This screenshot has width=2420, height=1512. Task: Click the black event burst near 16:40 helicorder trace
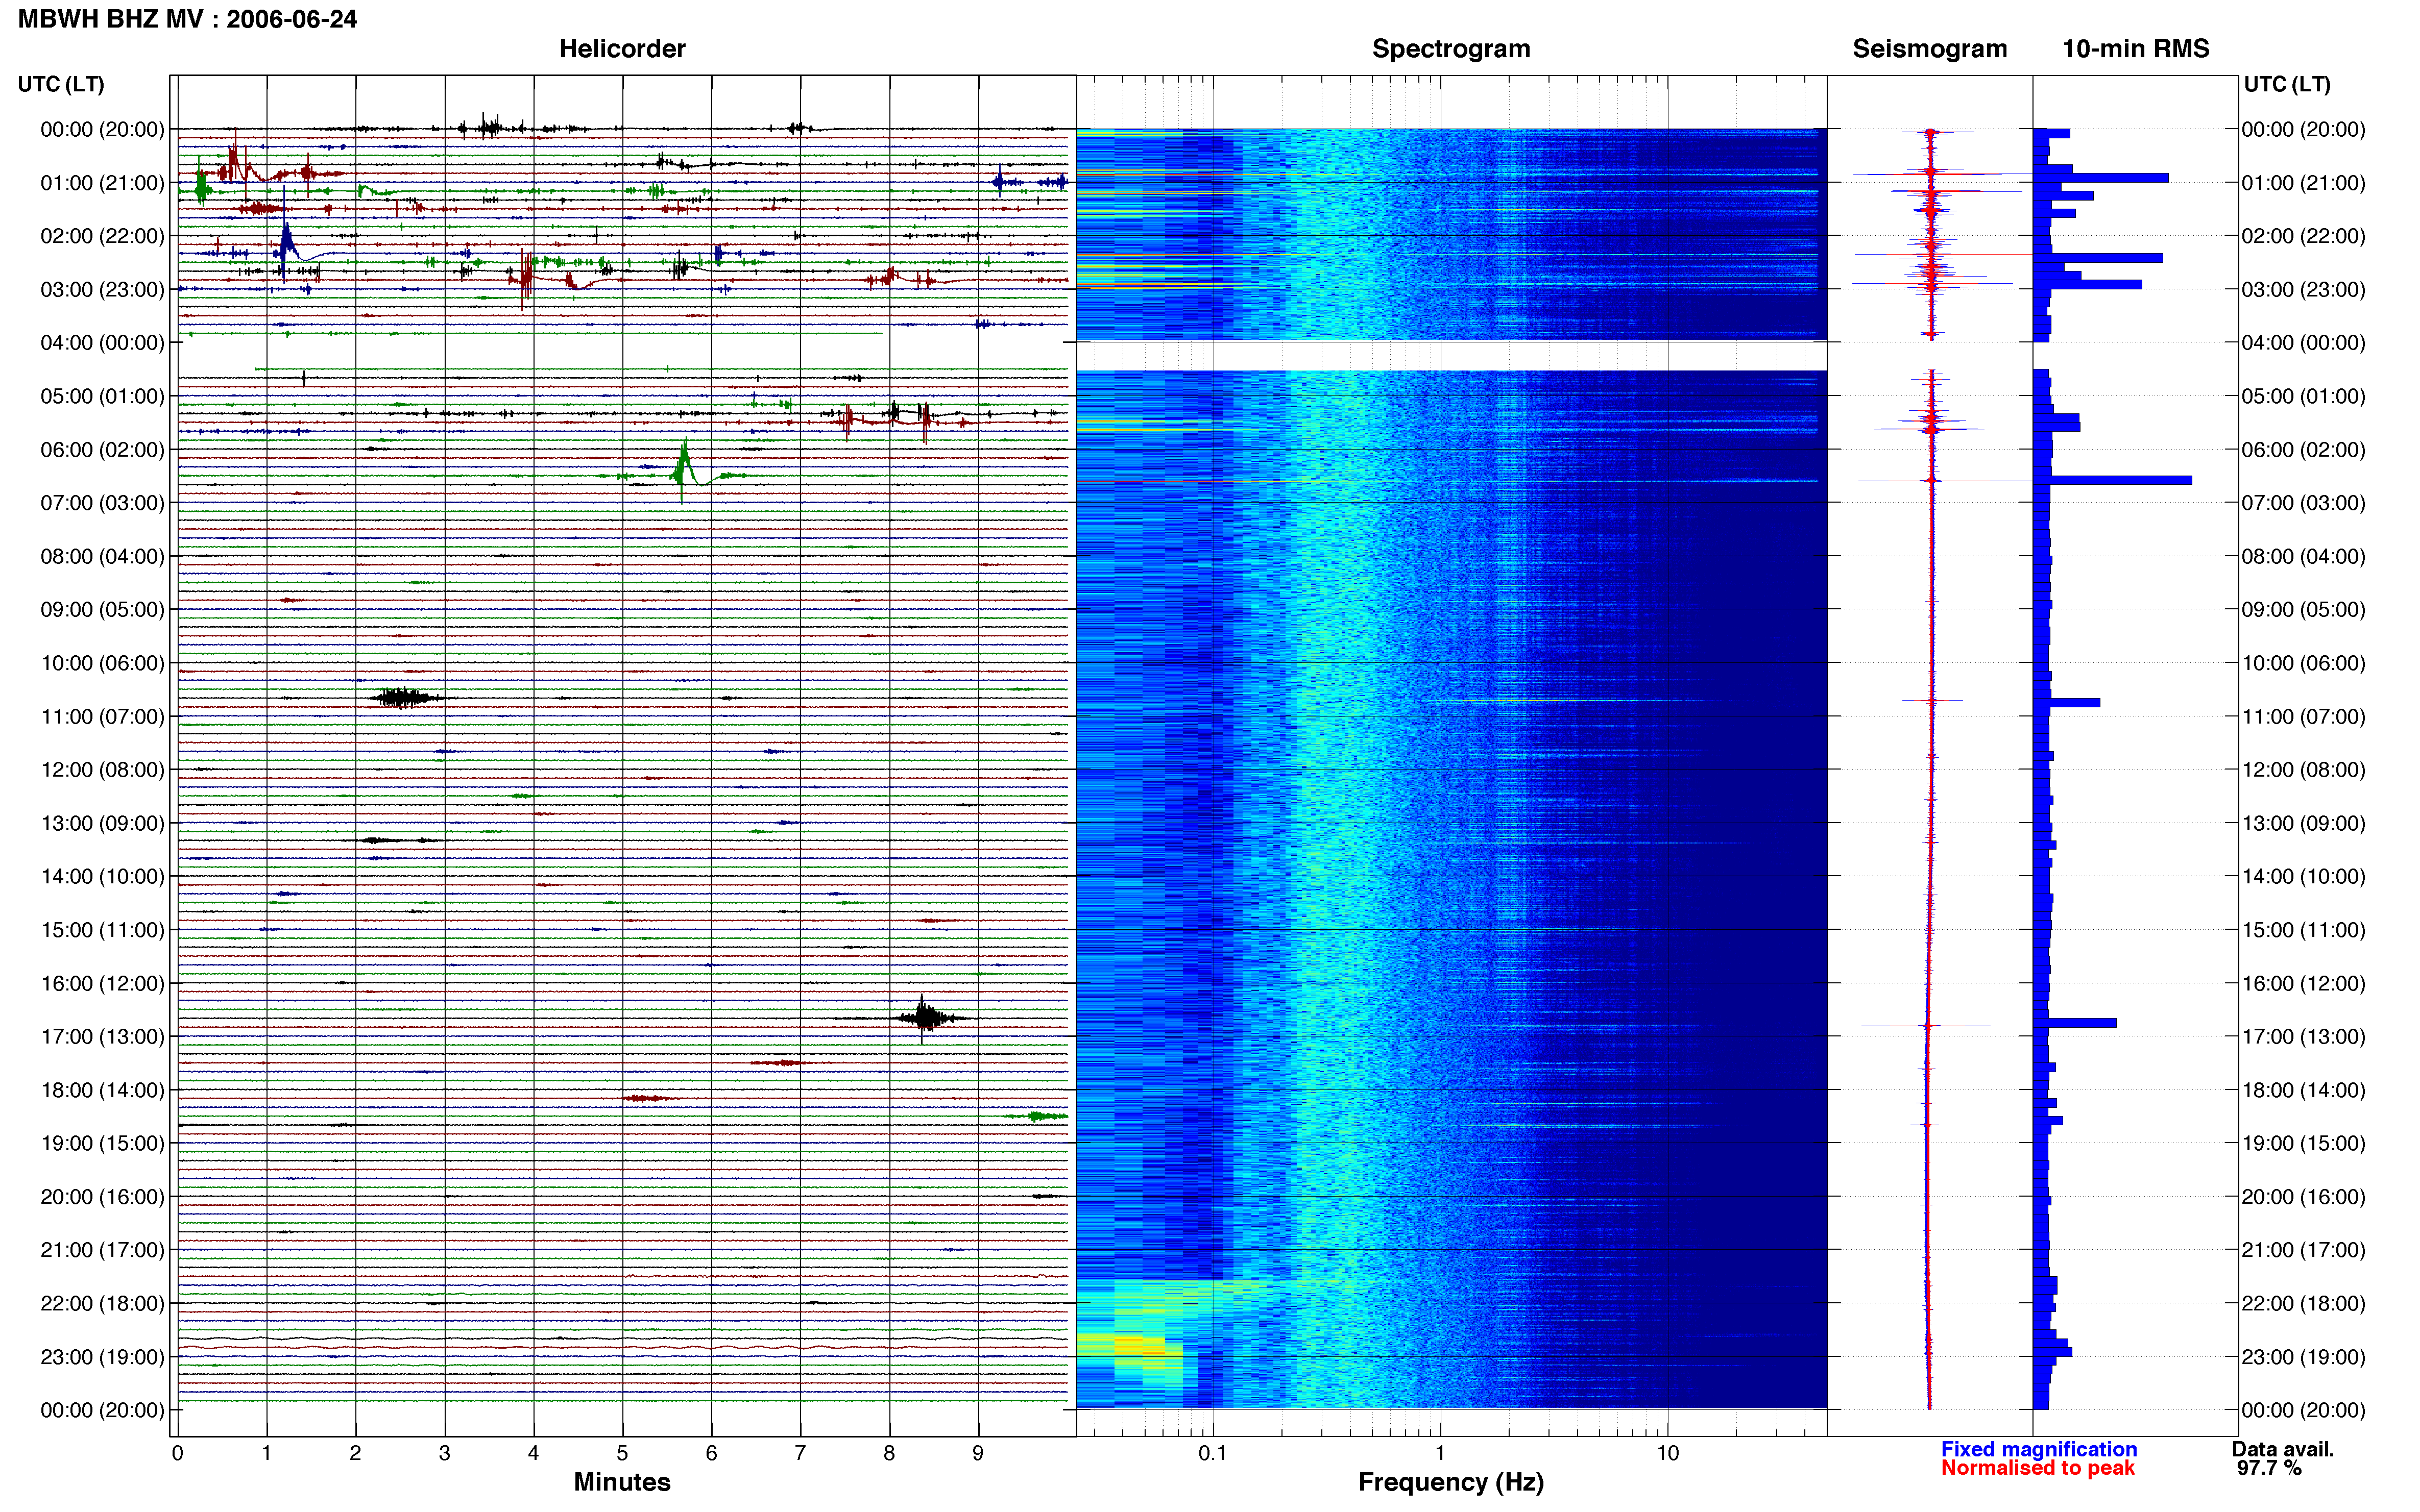(x=926, y=1018)
